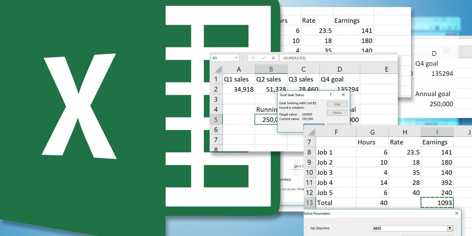Select row 13 header
472x236 pixels.
pos(310,203)
